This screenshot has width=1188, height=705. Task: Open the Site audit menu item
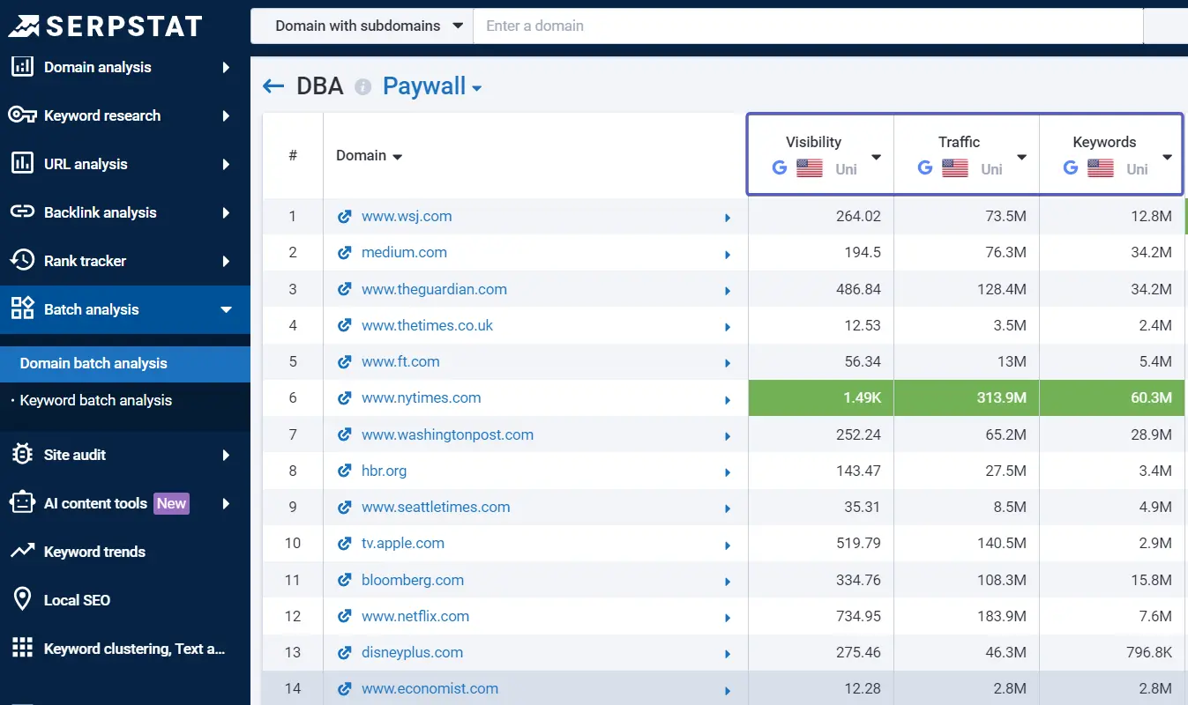(x=125, y=455)
